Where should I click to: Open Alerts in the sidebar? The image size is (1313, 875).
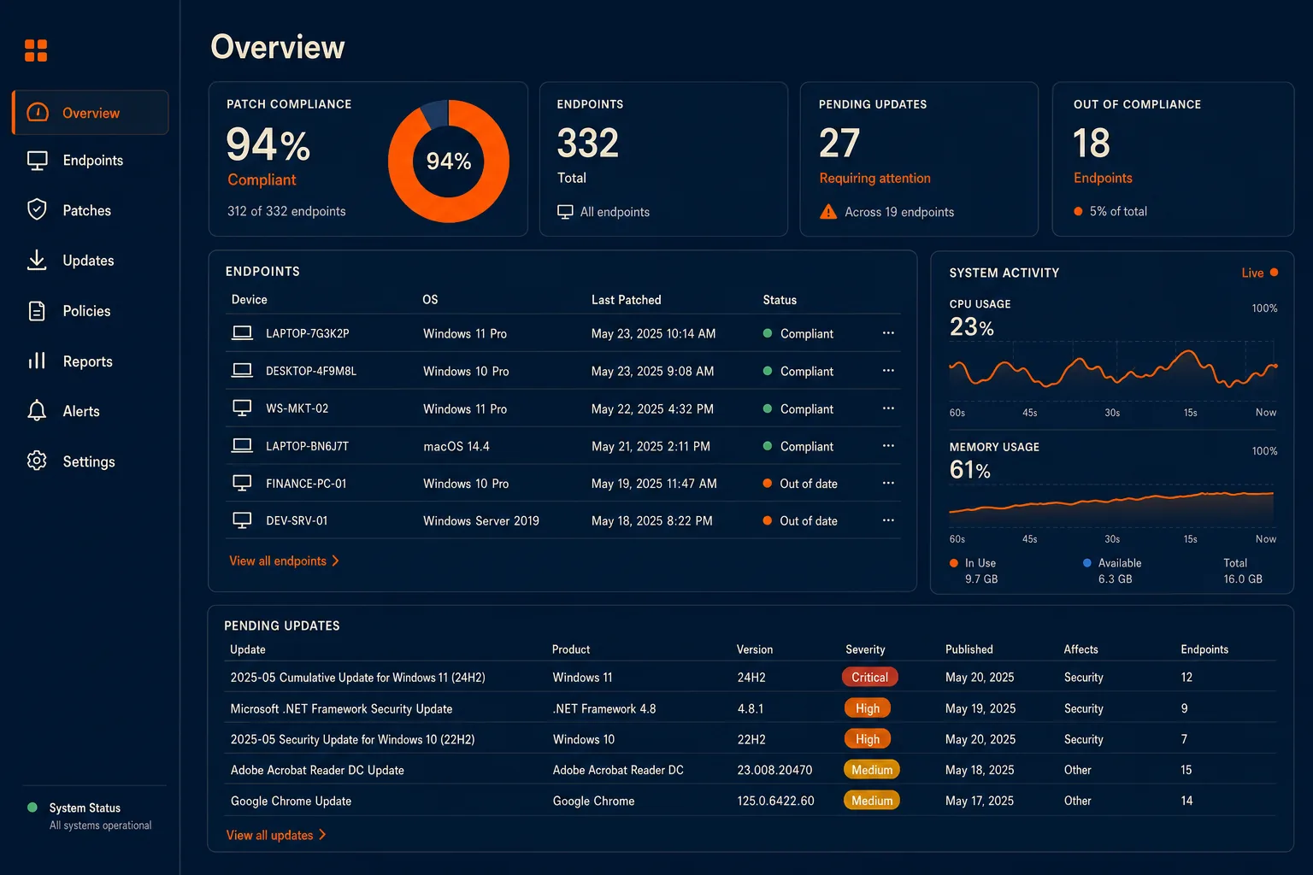(x=91, y=411)
